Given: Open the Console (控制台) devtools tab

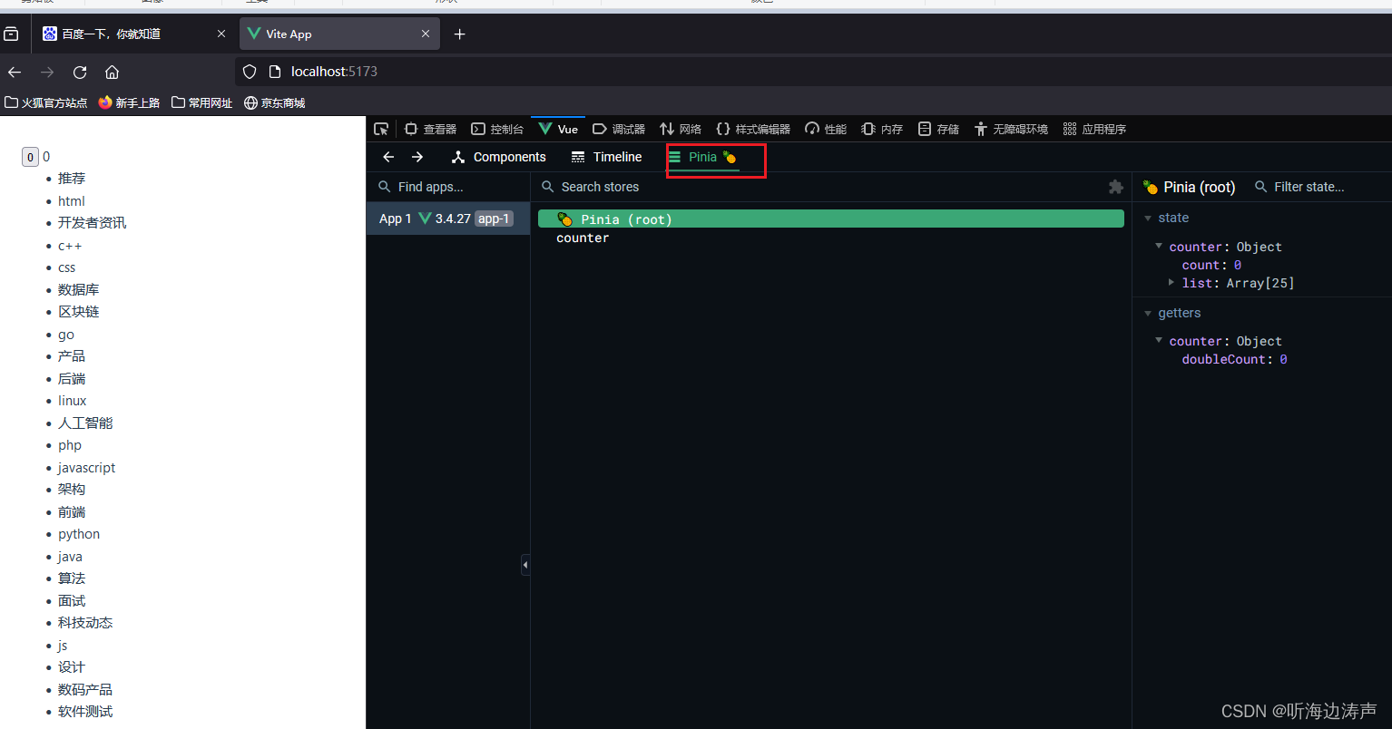Looking at the screenshot, I should point(497,129).
